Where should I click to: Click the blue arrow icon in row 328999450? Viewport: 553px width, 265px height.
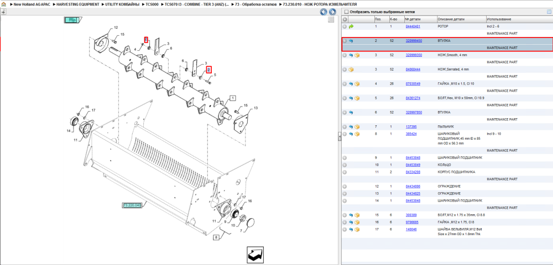tap(351, 41)
